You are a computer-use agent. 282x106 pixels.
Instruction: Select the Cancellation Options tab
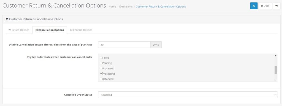click(x=50, y=30)
